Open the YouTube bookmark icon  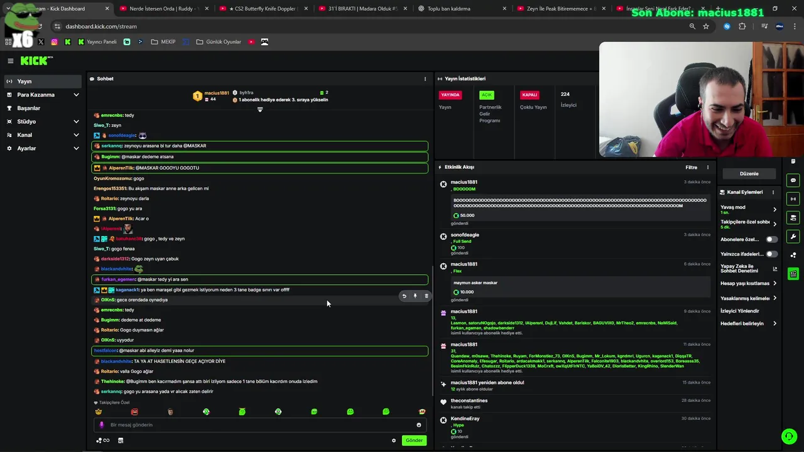pos(251,42)
